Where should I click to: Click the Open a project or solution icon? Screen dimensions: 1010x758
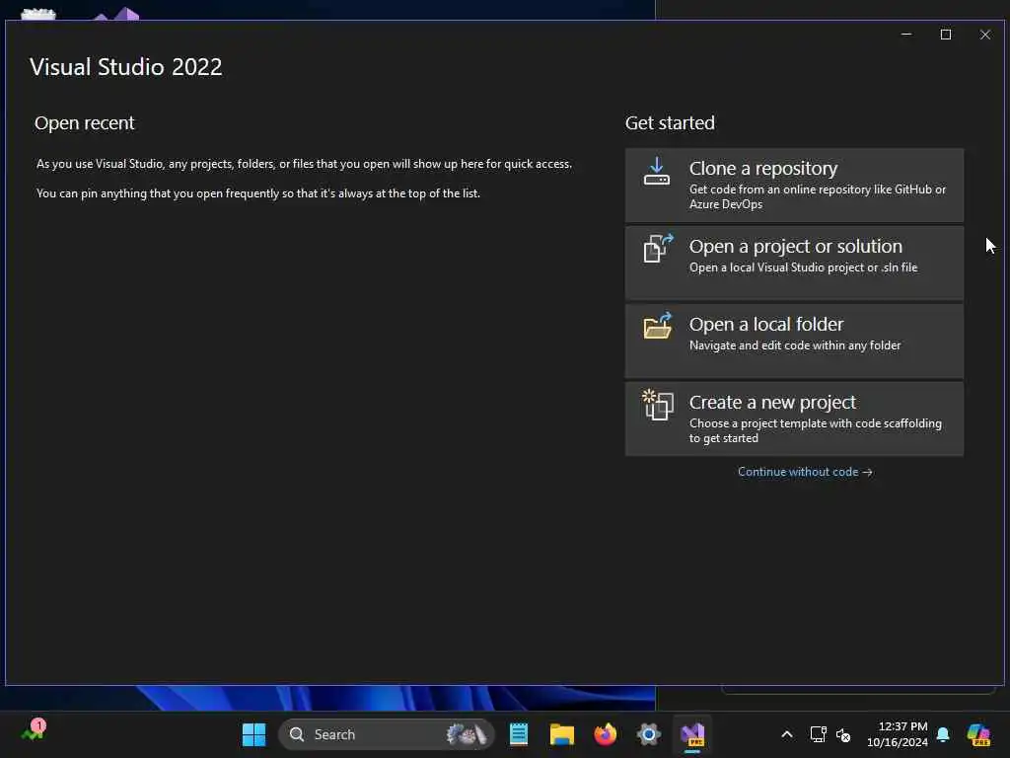click(x=658, y=248)
